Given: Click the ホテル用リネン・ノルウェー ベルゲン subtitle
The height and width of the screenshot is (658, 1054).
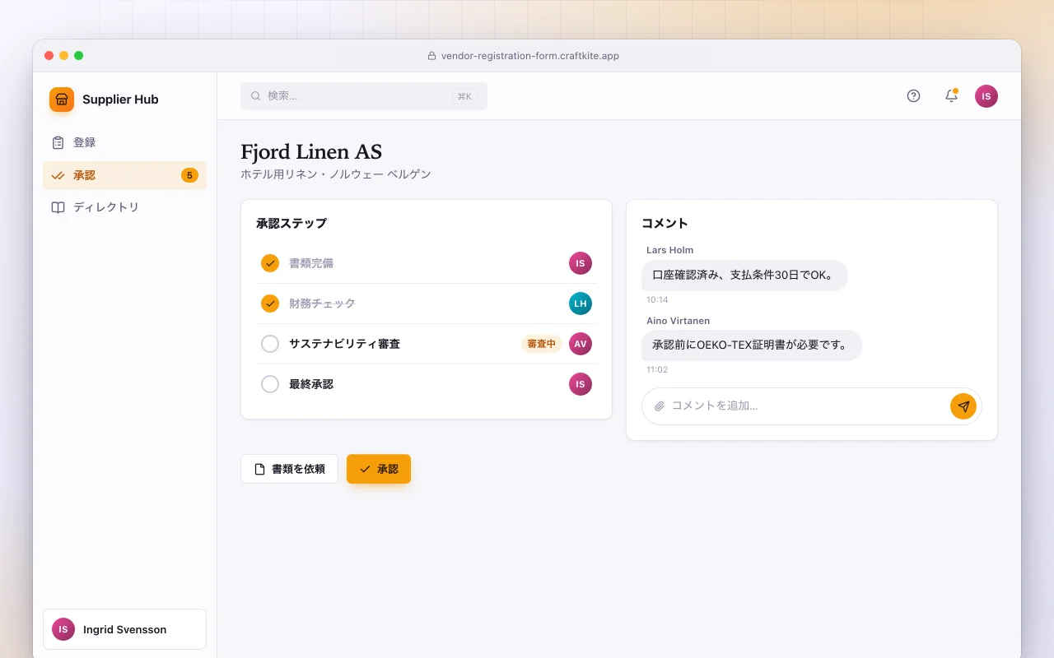Looking at the screenshot, I should (336, 174).
